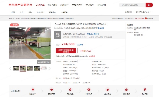Image resolution: width=159 pixels, height=99 pixels.
Task: Show next thumbnails with right arrow
Action: coord(49,69)
